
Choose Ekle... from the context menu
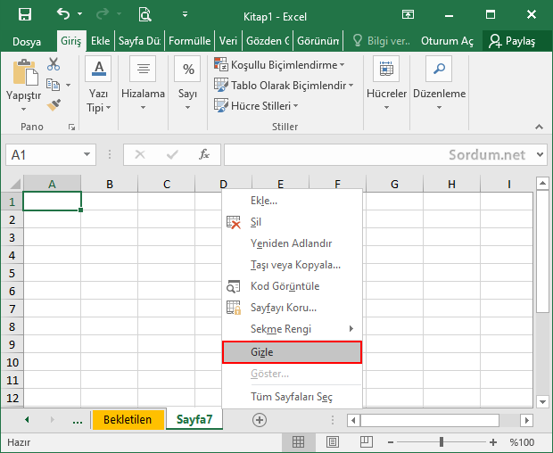[292, 201]
